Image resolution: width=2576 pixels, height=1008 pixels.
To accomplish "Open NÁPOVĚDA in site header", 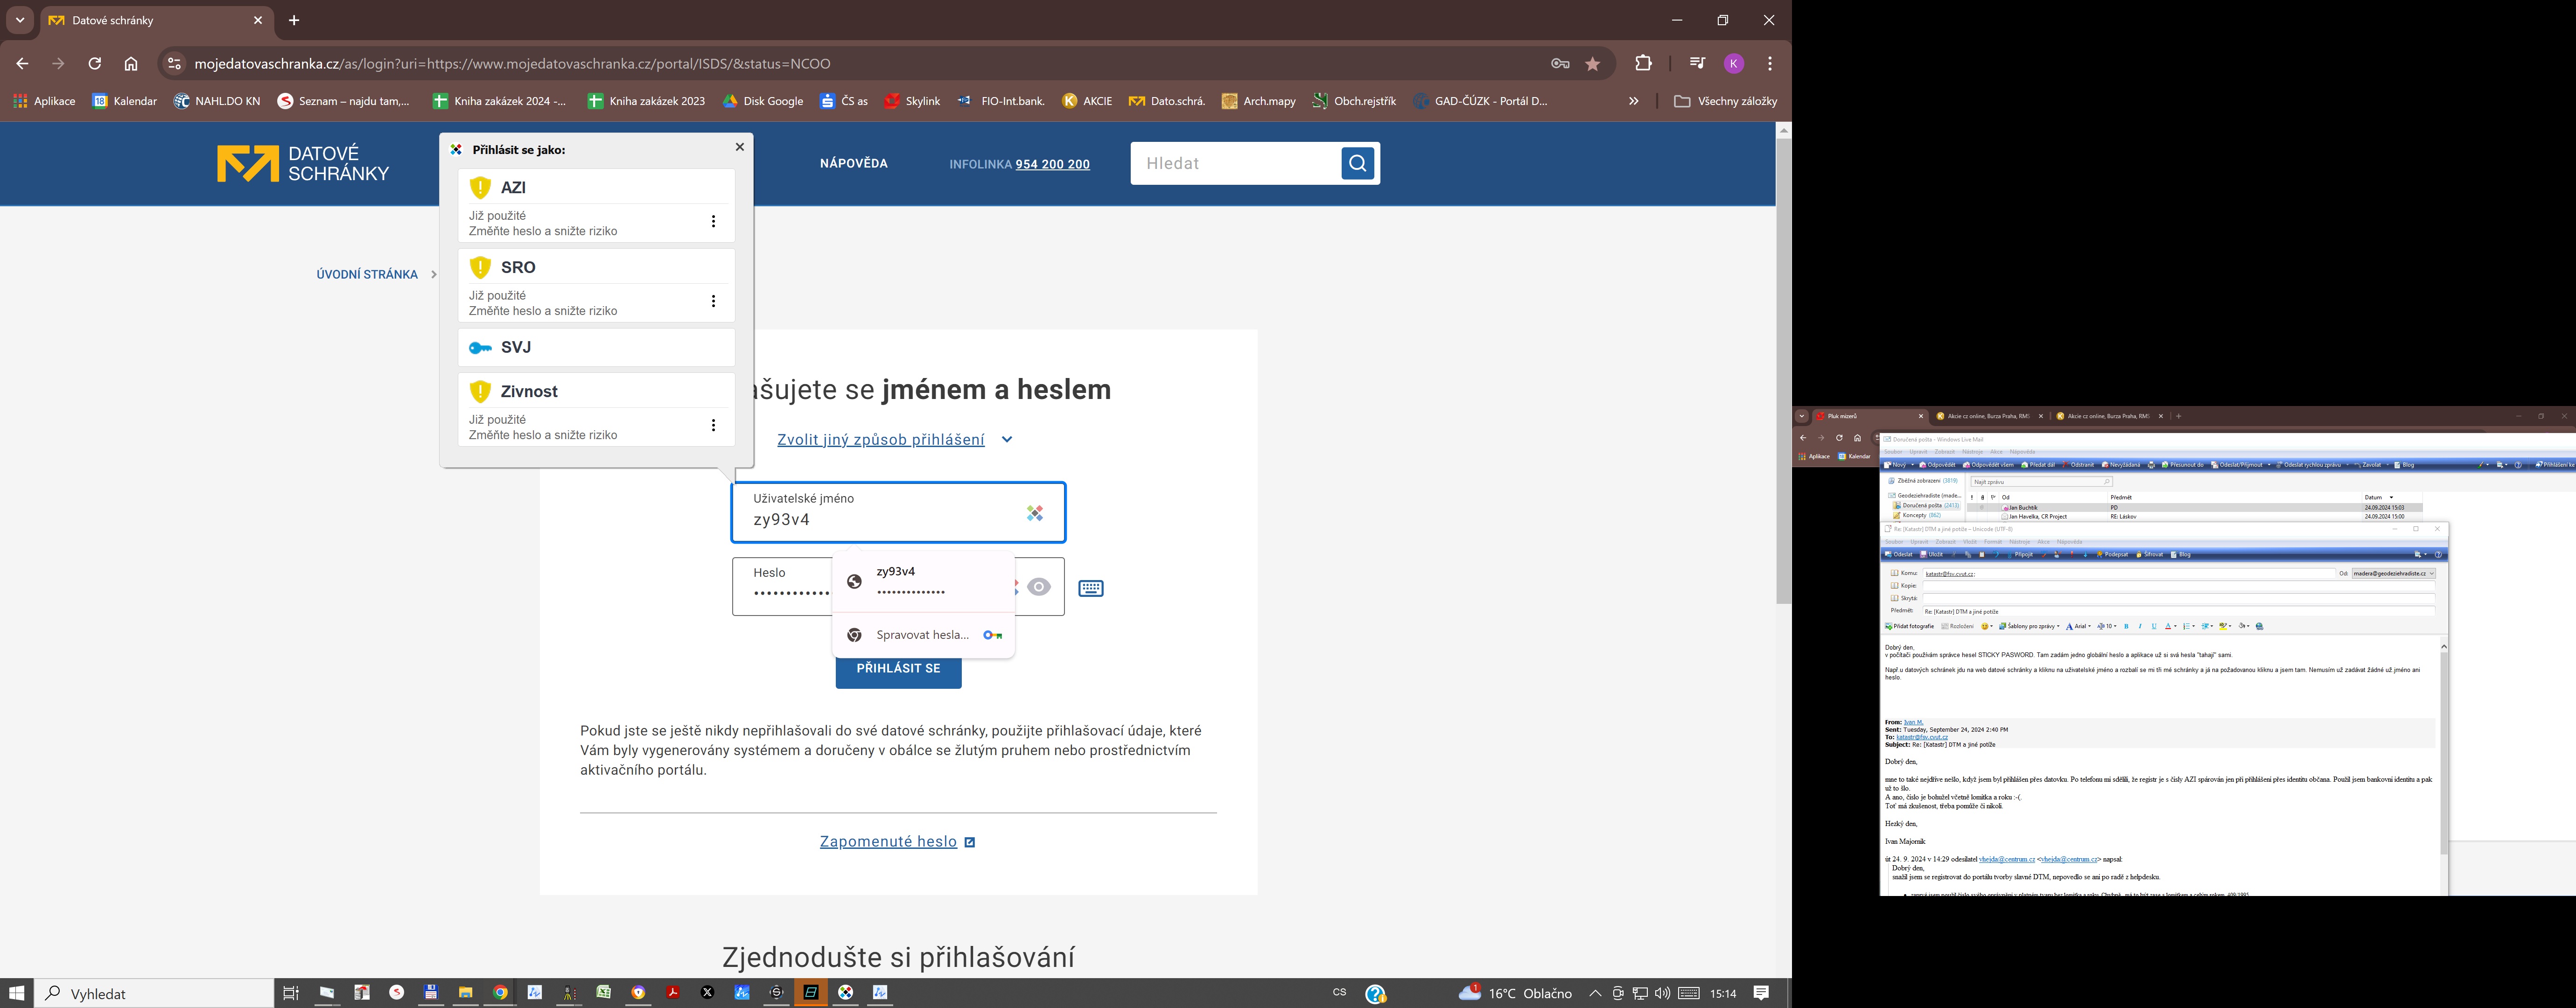I will tap(853, 164).
